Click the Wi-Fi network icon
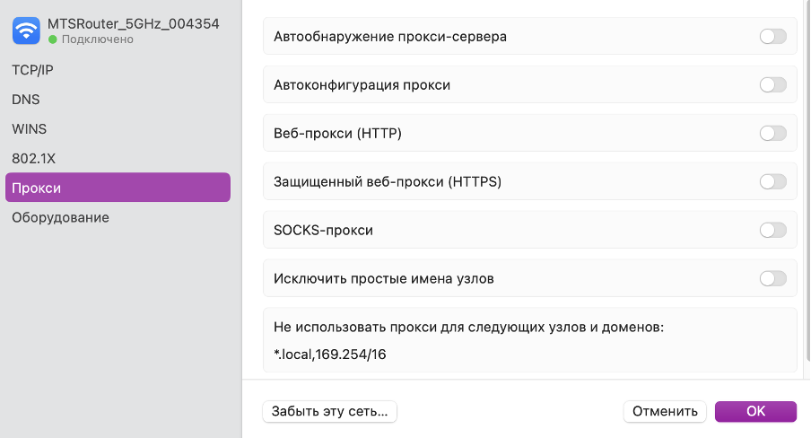Image resolution: width=811 pixels, height=438 pixels. tap(26, 31)
